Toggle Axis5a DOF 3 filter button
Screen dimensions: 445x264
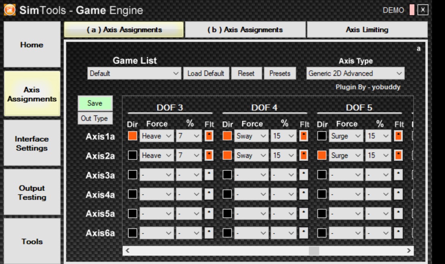pos(209,213)
